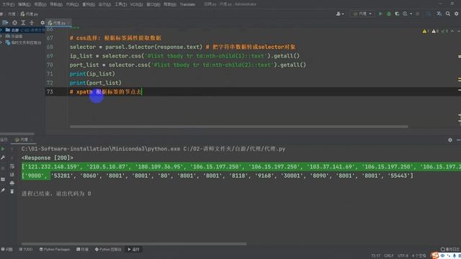Viewport: 461px width, 259px height.
Task: Click the editor horizontal scrollbar
Action: [238, 127]
